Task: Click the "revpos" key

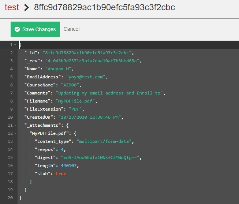Action: [45, 149]
